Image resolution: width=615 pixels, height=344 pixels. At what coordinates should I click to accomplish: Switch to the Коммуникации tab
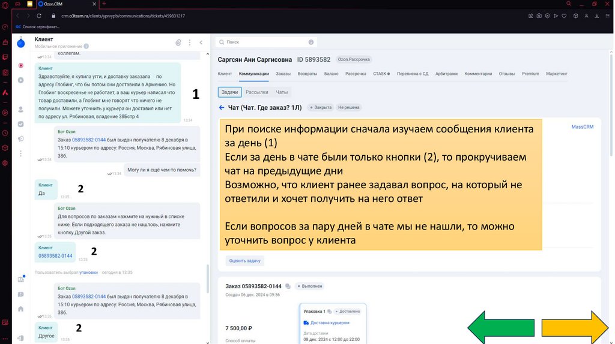[254, 74]
